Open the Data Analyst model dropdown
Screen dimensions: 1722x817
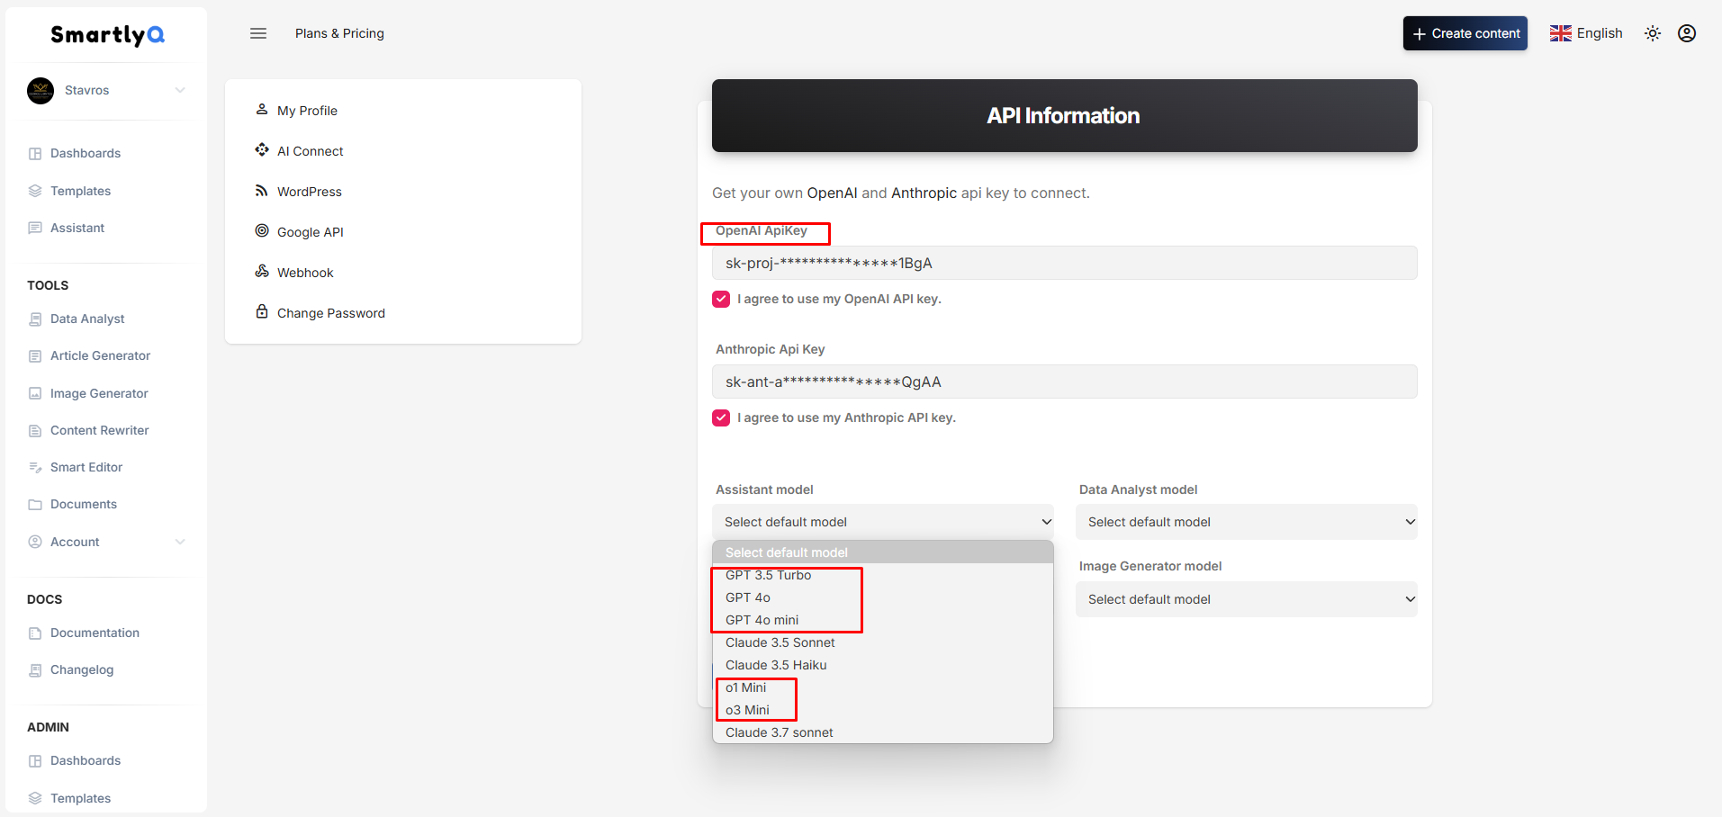1247,522
